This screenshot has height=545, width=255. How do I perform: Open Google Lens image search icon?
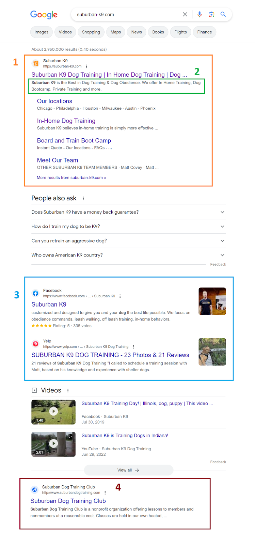click(x=211, y=14)
